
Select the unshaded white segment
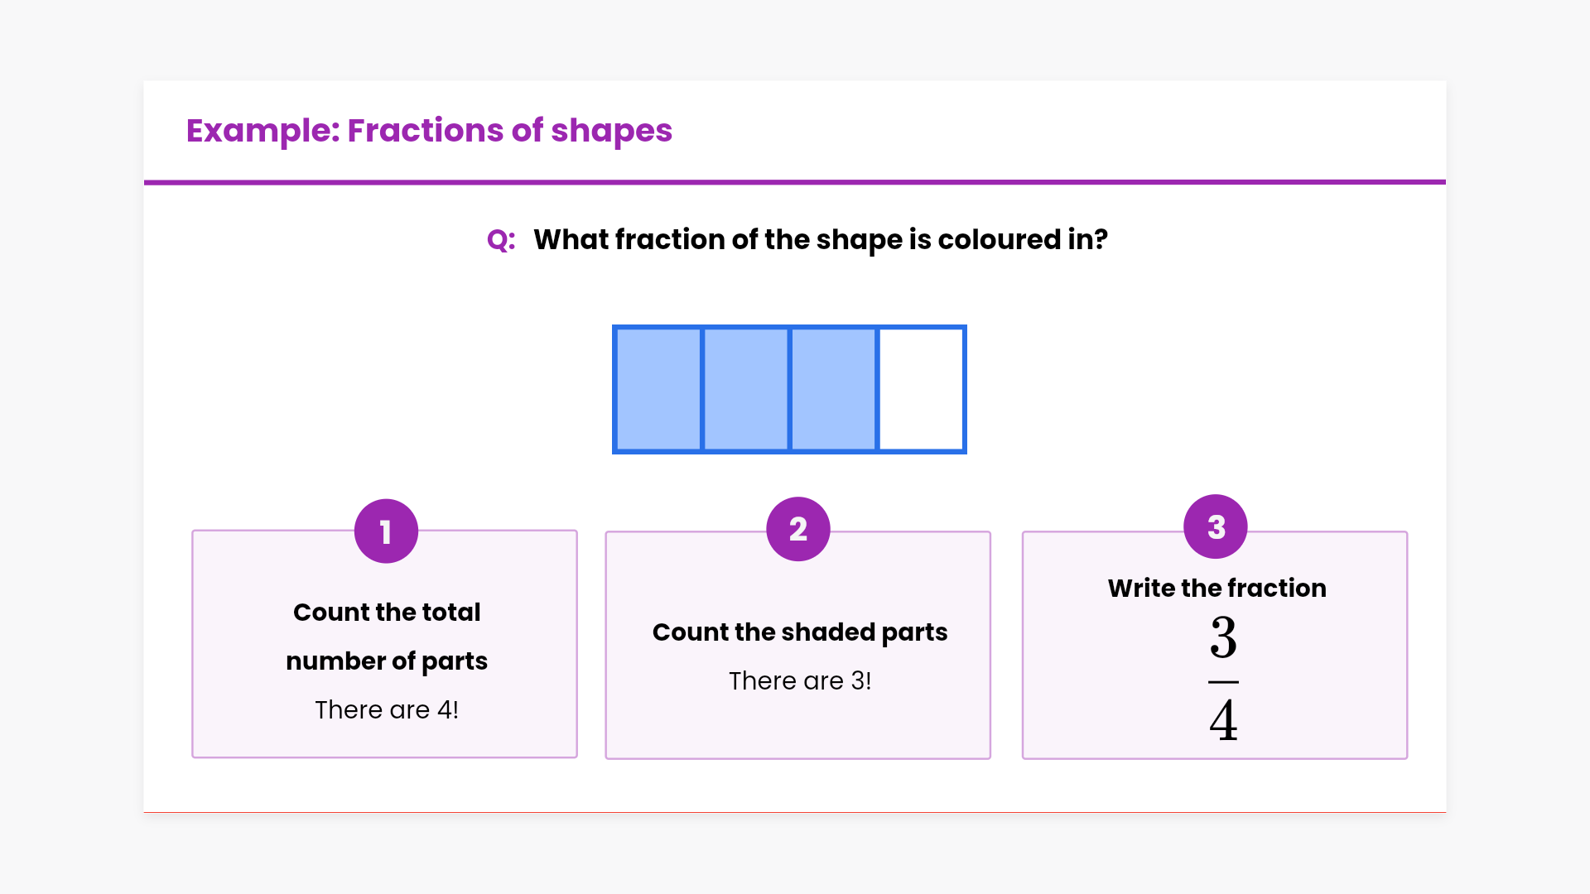pos(921,389)
